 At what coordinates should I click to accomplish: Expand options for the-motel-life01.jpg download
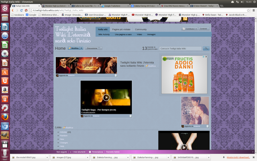pos(47,157)
